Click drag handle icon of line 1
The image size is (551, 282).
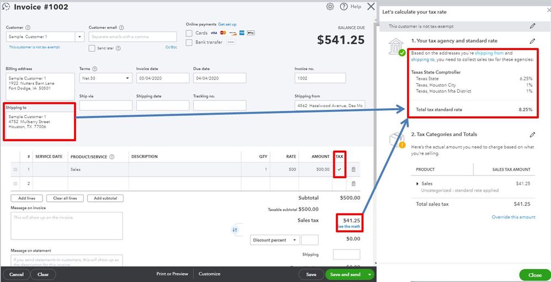(15, 169)
